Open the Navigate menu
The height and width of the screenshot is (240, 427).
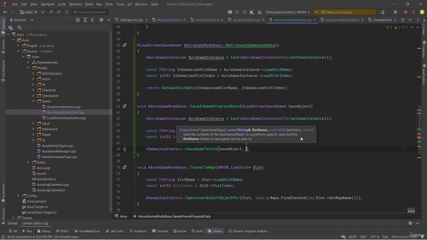pos(47,5)
